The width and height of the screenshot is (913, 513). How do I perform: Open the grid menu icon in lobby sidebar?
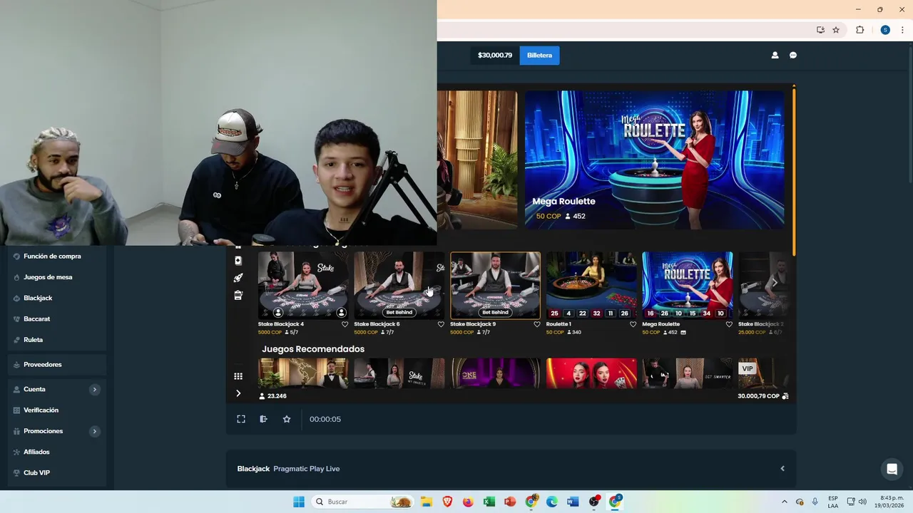[238, 376]
